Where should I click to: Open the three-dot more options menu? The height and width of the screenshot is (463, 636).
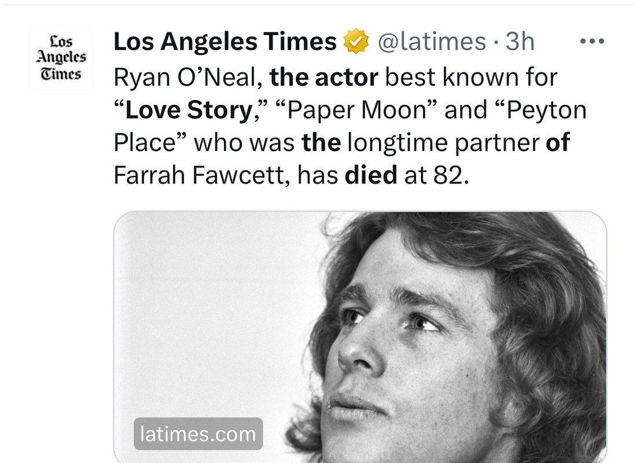point(592,41)
